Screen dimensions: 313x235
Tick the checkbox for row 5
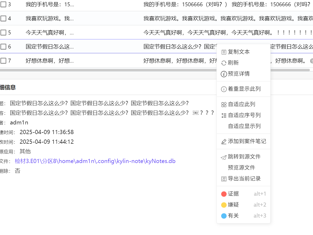(3, 32)
